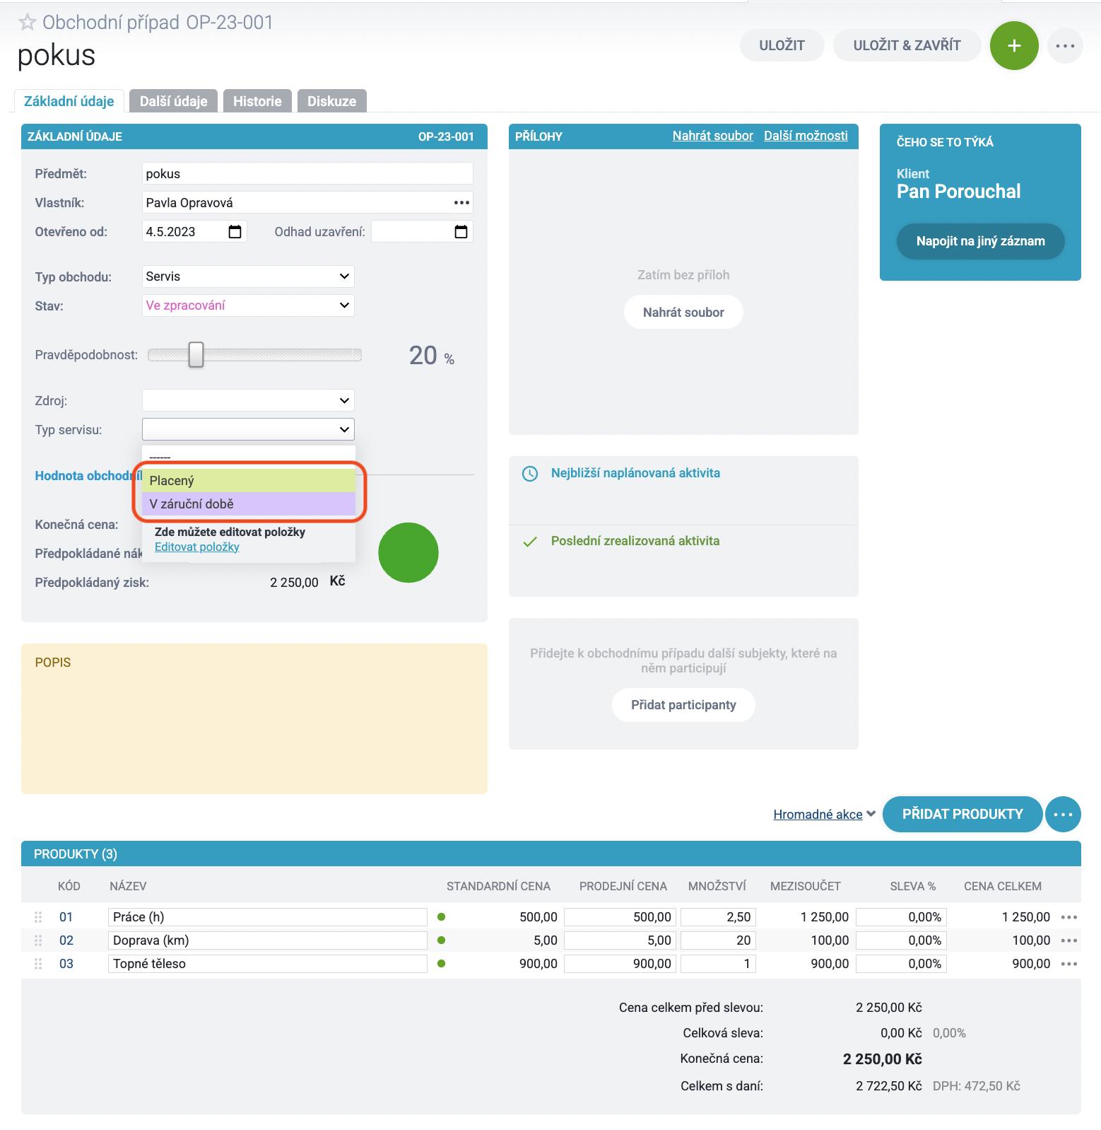Click the white Nahrát soubor button

tap(683, 313)
